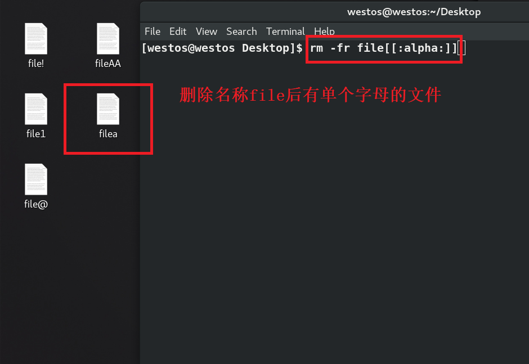Open the Terminal menu

(285, 32)
